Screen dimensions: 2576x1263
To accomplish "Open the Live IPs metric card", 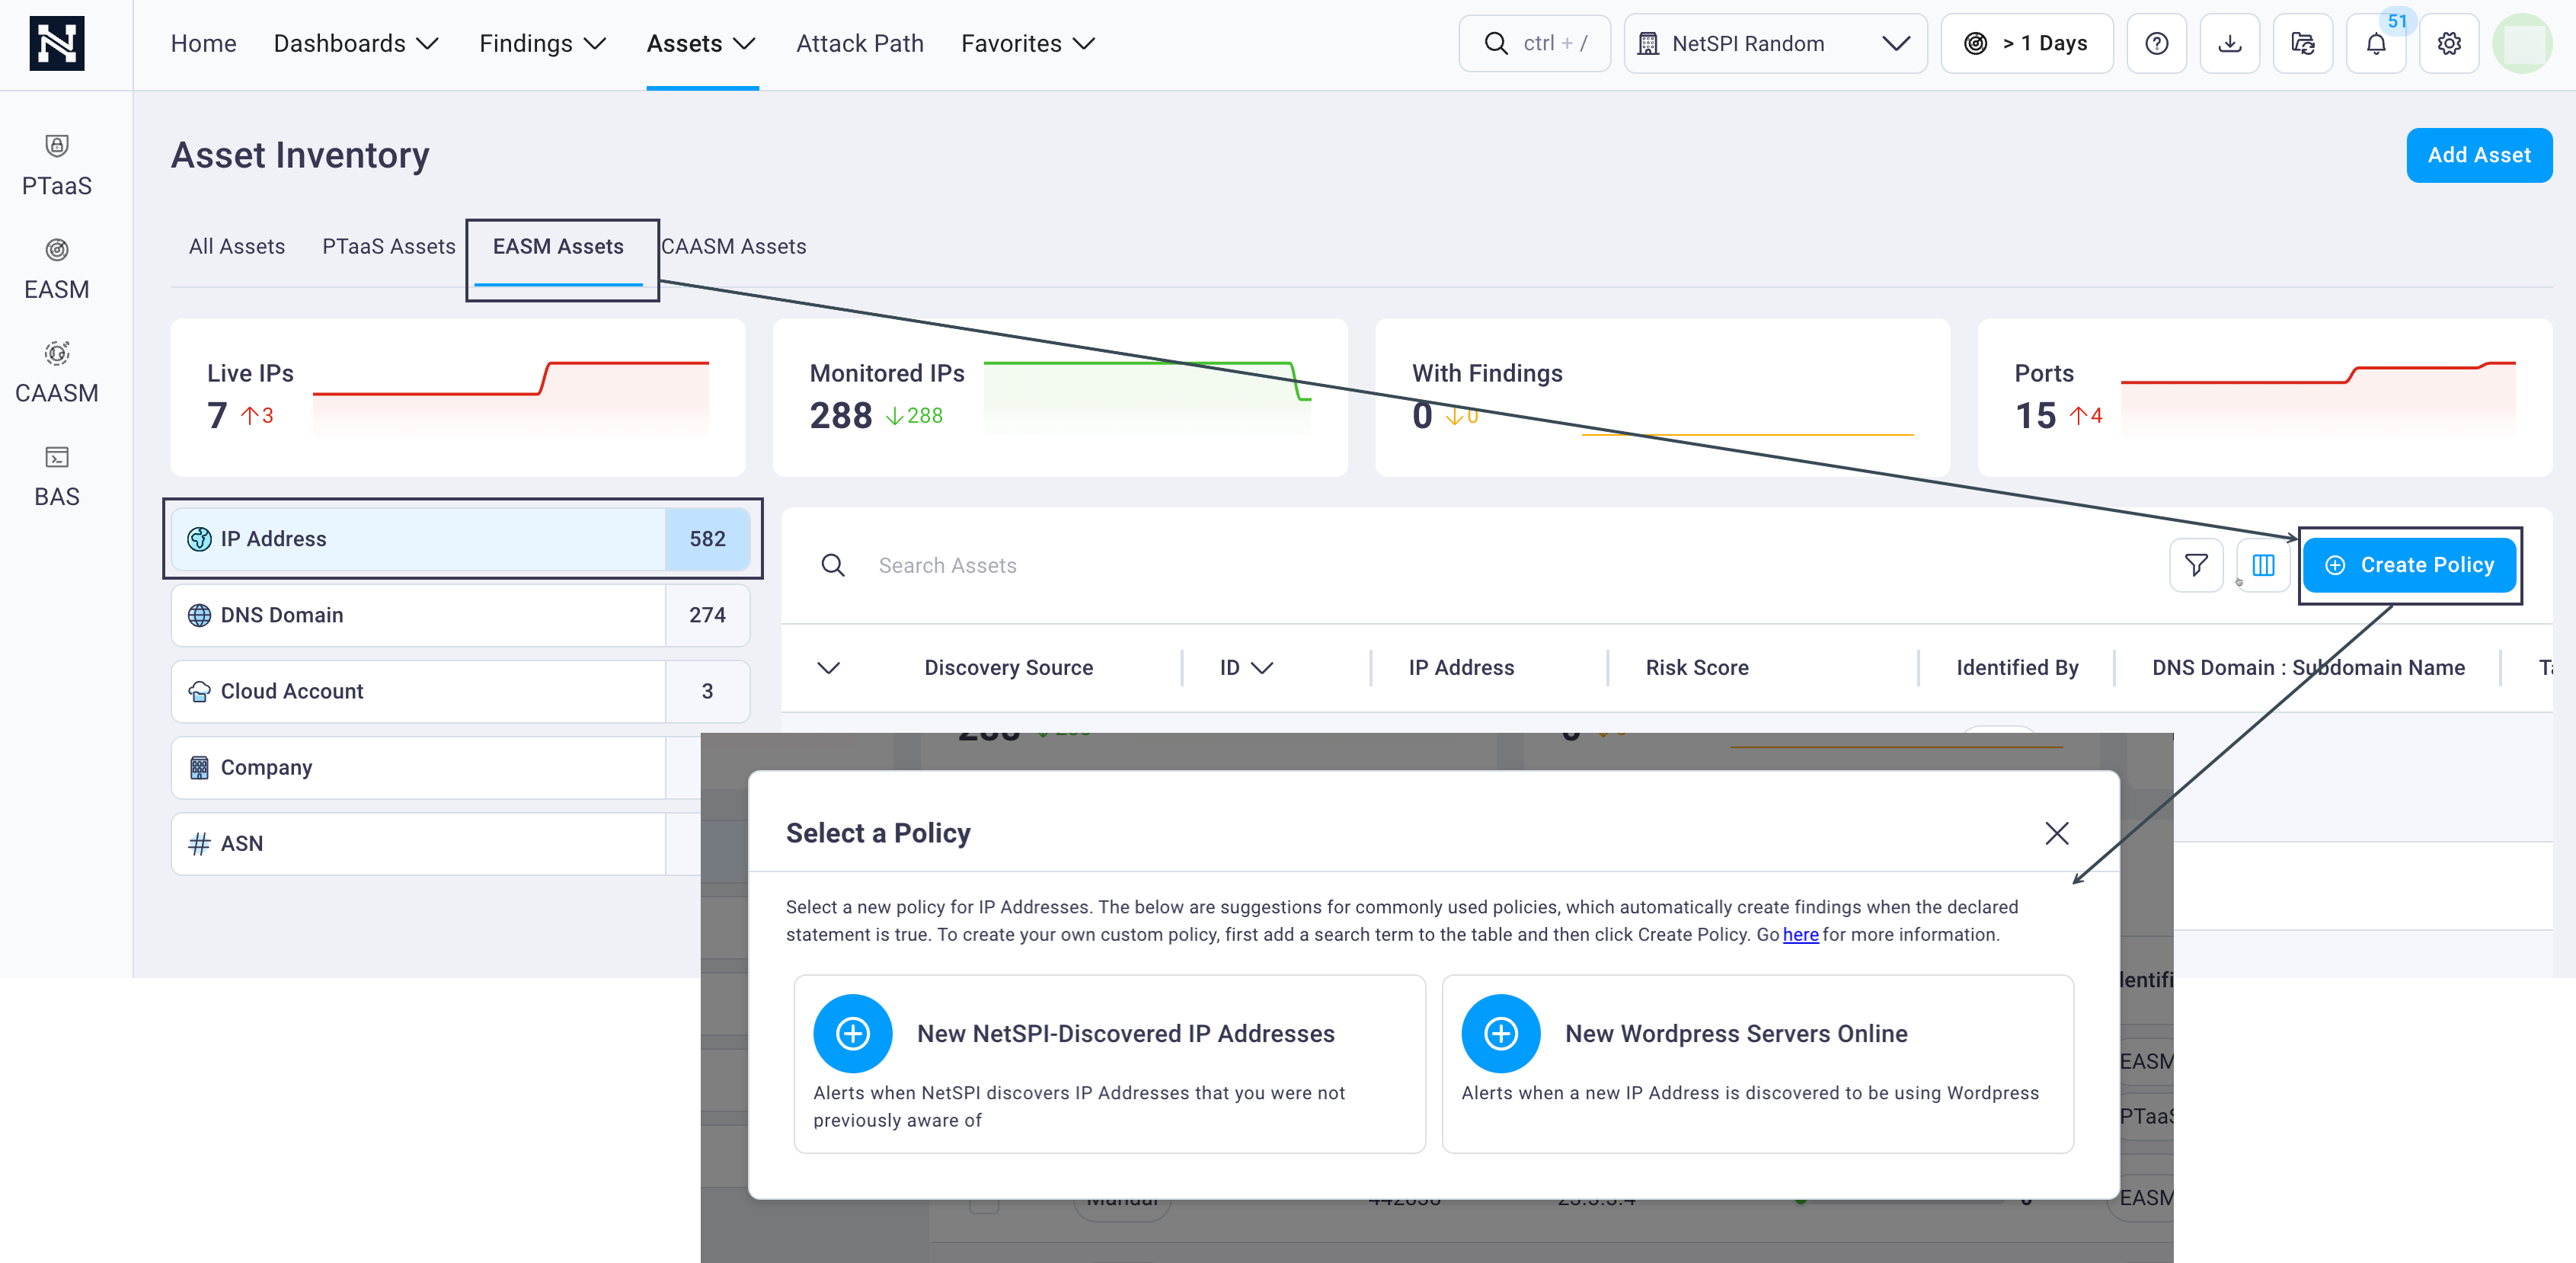I will tap(457, 397).
